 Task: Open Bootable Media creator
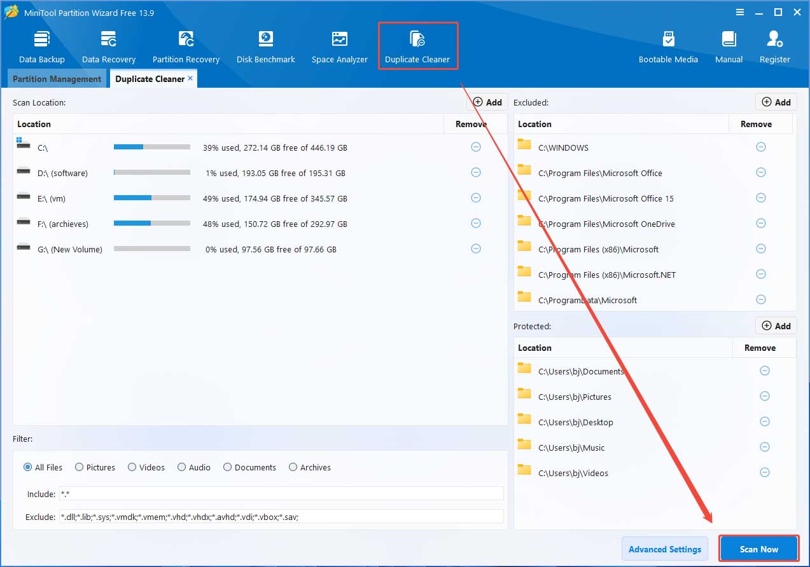[668, 46]
